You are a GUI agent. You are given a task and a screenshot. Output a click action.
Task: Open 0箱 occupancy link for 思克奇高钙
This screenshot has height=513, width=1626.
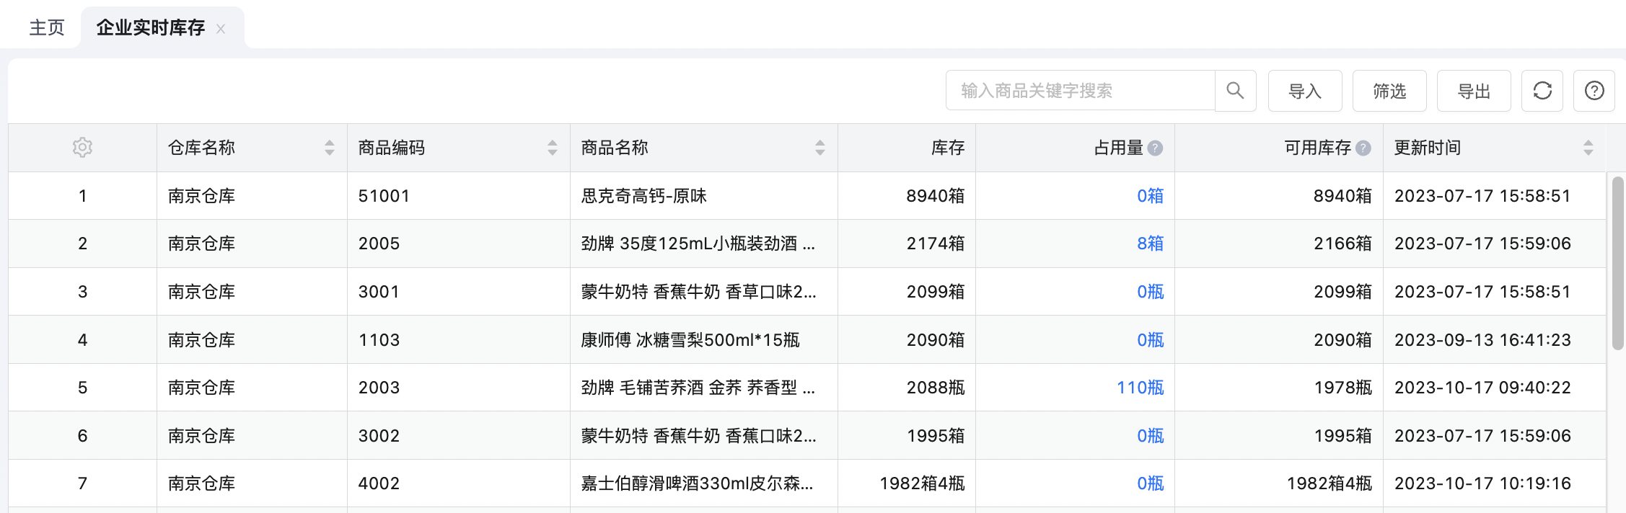(1150, 196)
